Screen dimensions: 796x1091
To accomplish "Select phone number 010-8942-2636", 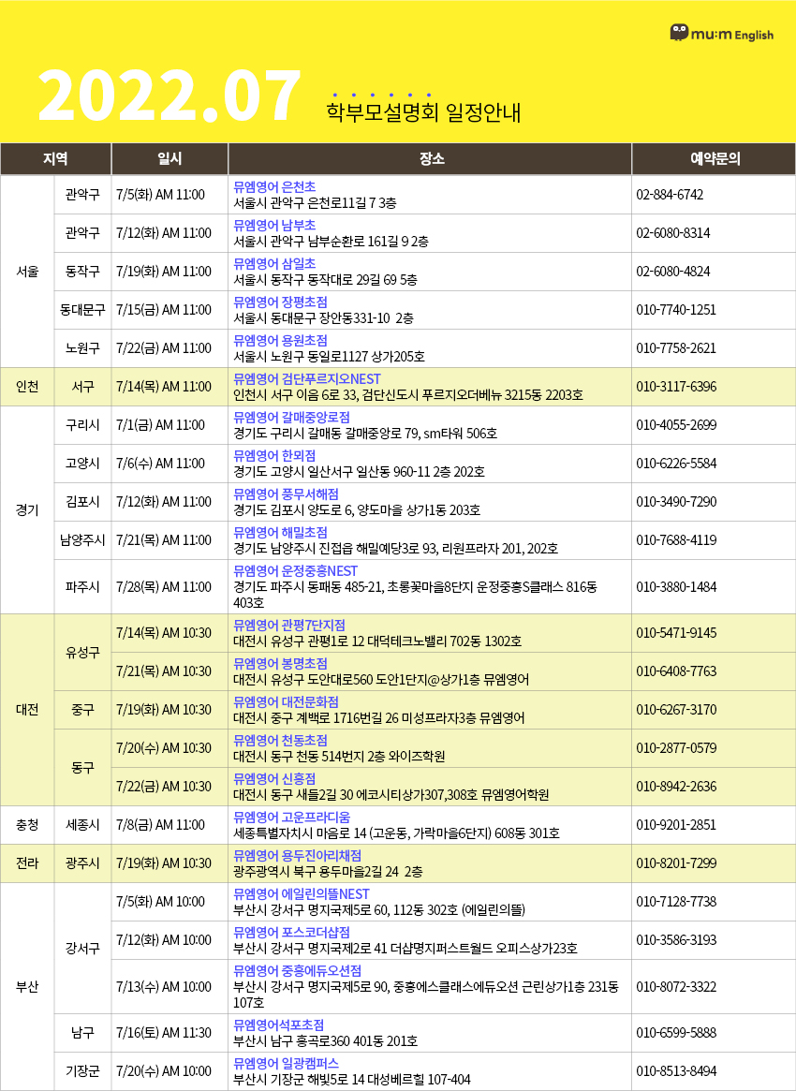I will [x=675, y=787].
